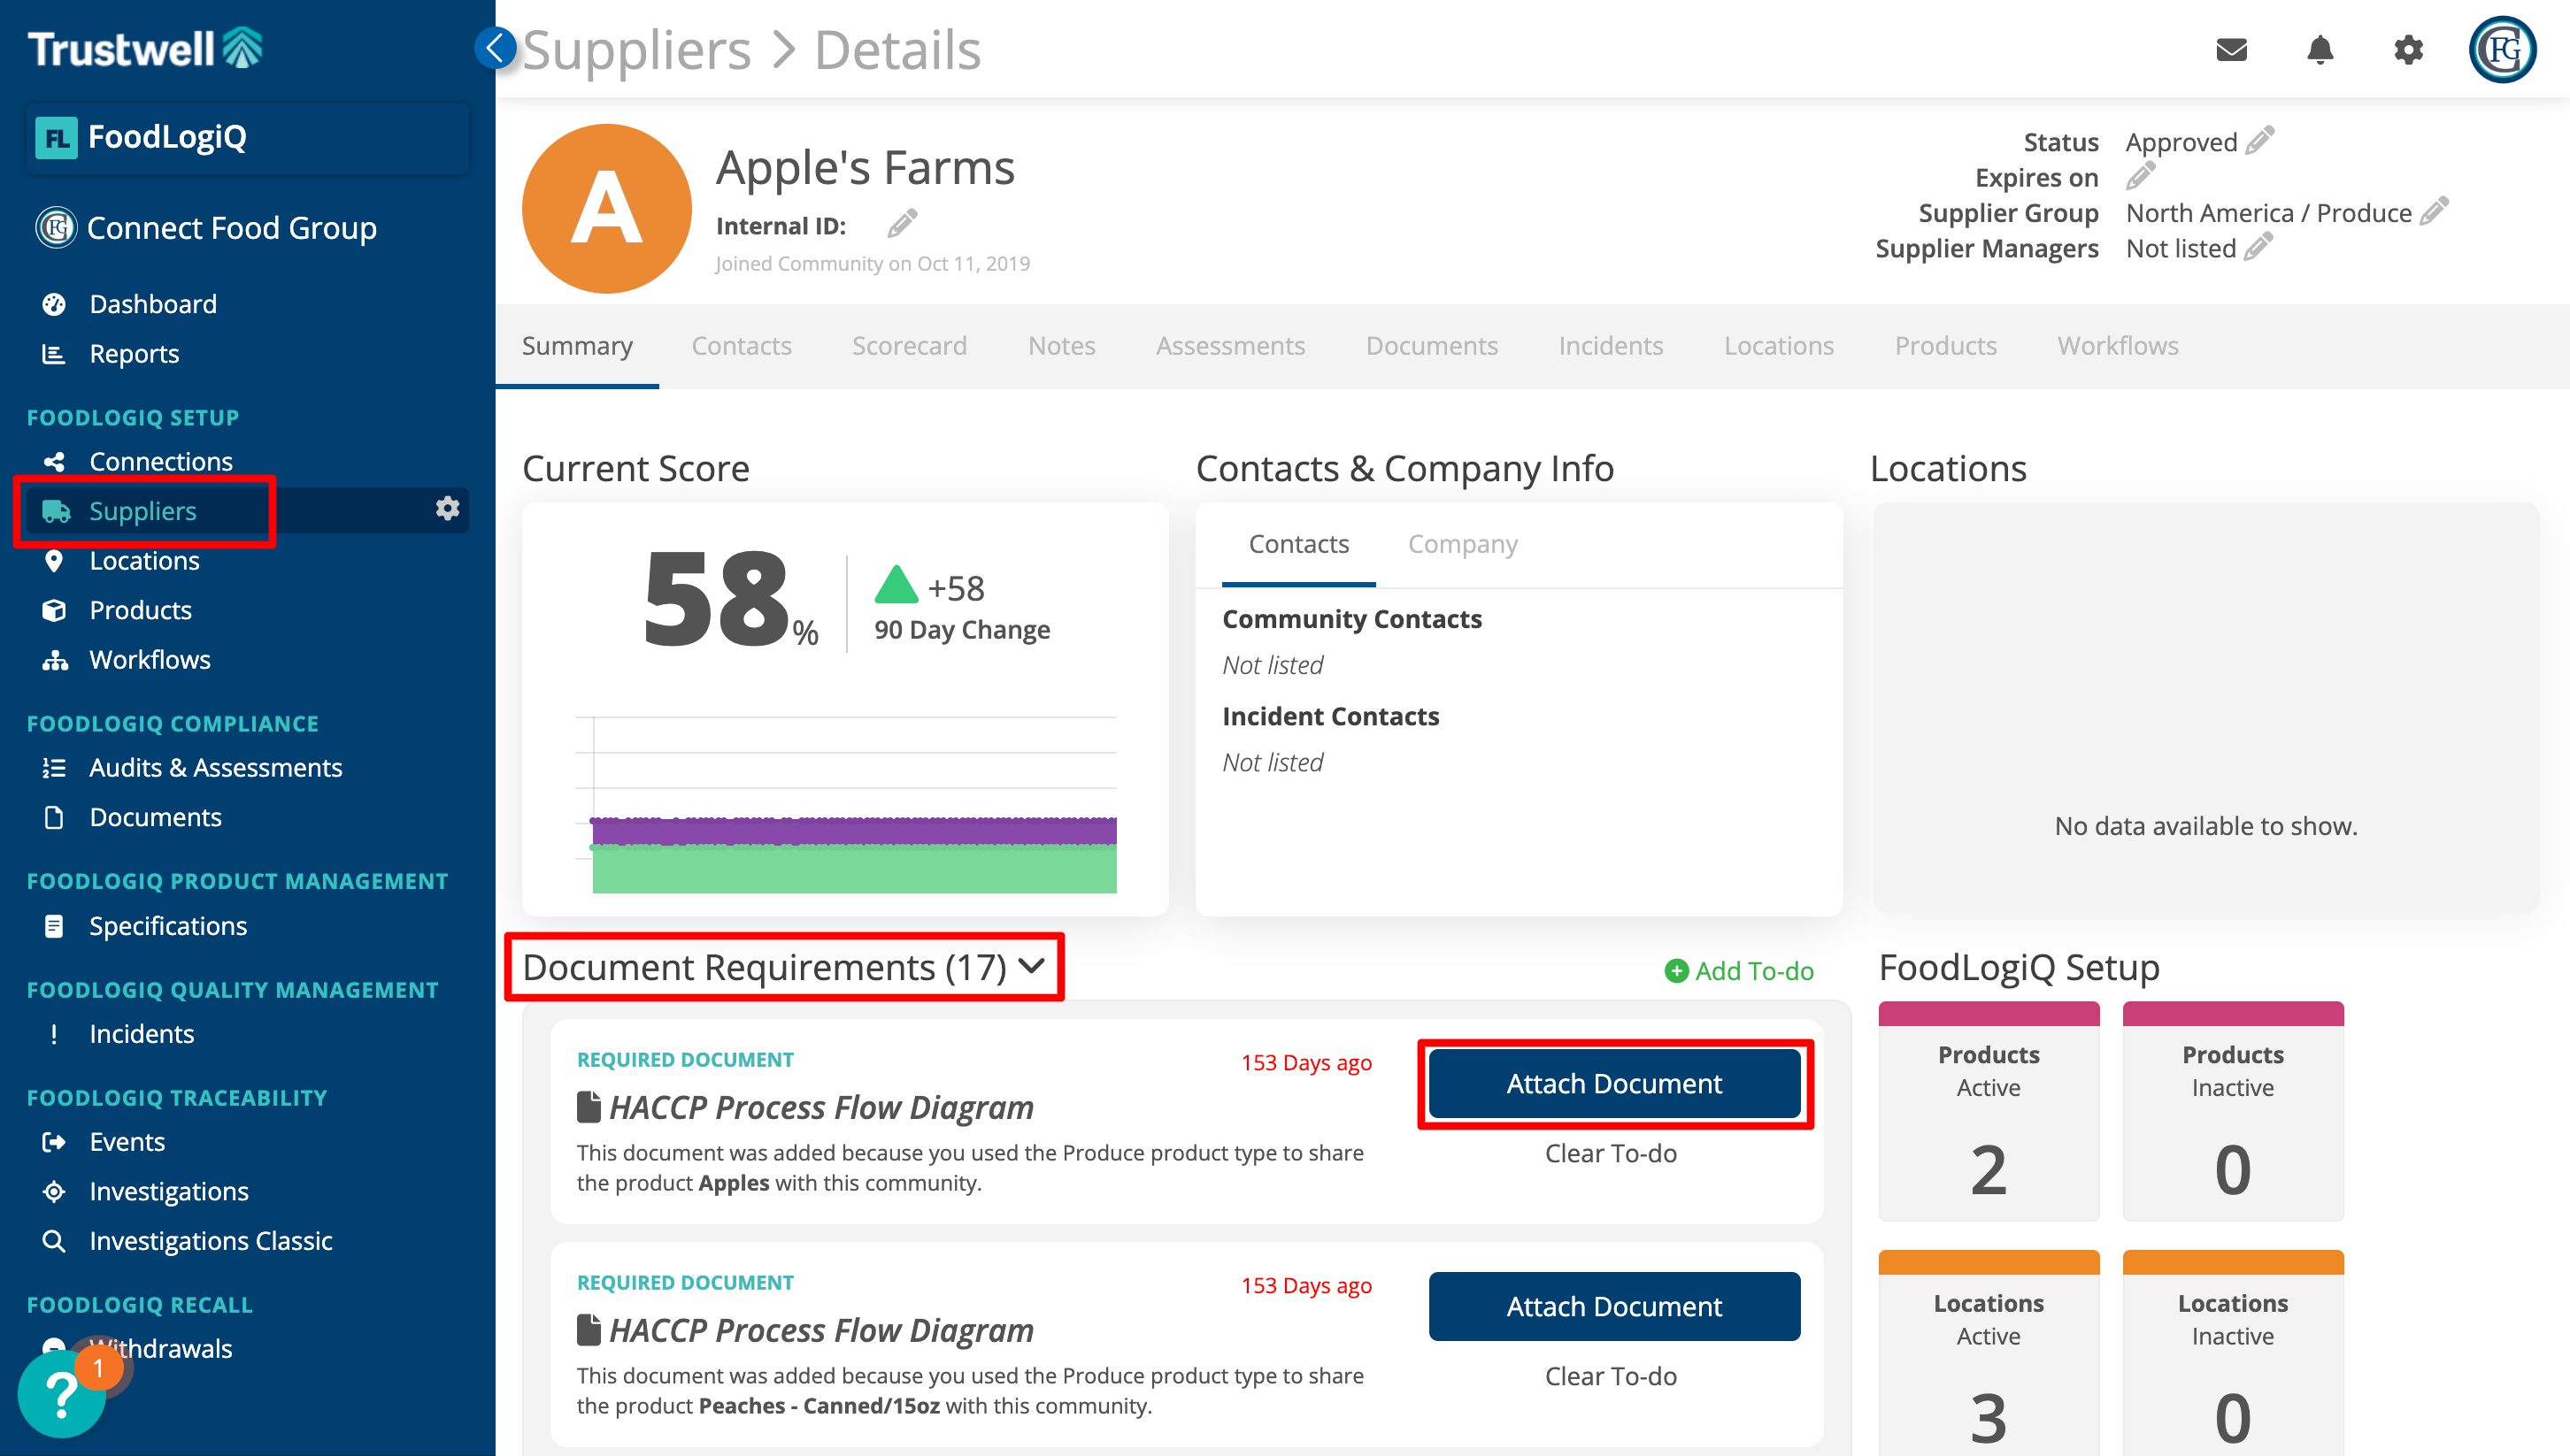Click the Documents page icon in sidebar
The image size is (2570, 1456).
point(54,817)
